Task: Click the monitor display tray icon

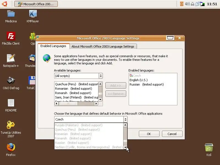Action: [x=202, y=4]
